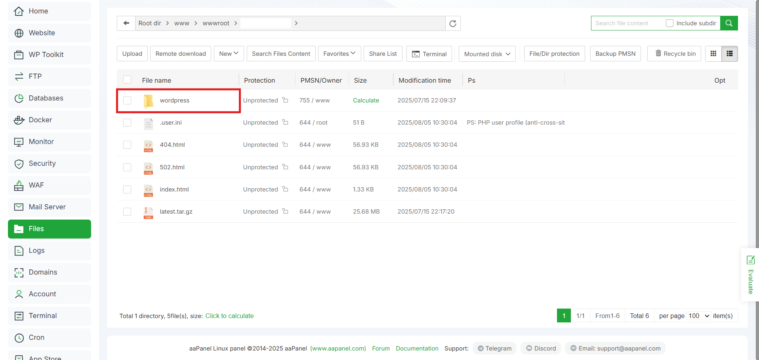The width and height of the screenshot is (759, 360).
Task: Select all files with header checkbox
Action: 127,80
